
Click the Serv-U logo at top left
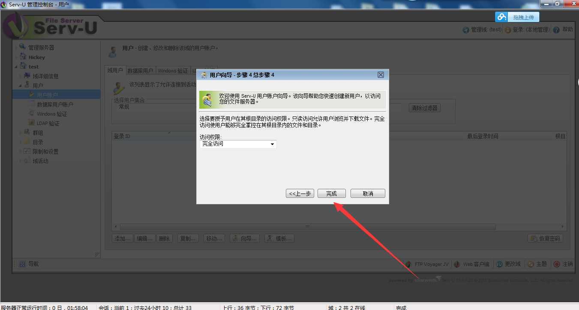[51, 26]
